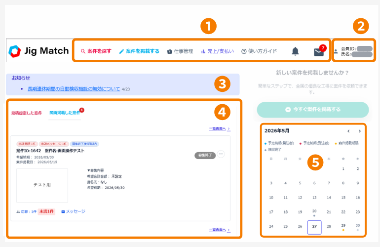
Task: Open the lower 一覧画面へ link
Action: click(x=220, y=230)
